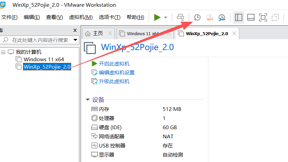This screenshot has height=162, width=288.
Task: Collapse the 设备 section
Action: click(x=88, y=100)
